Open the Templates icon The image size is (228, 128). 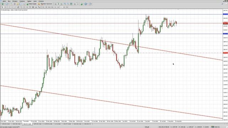90,4
